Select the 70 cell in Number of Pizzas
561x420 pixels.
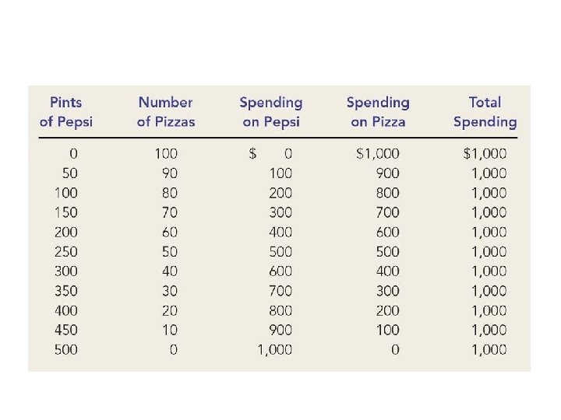(169, 212)
